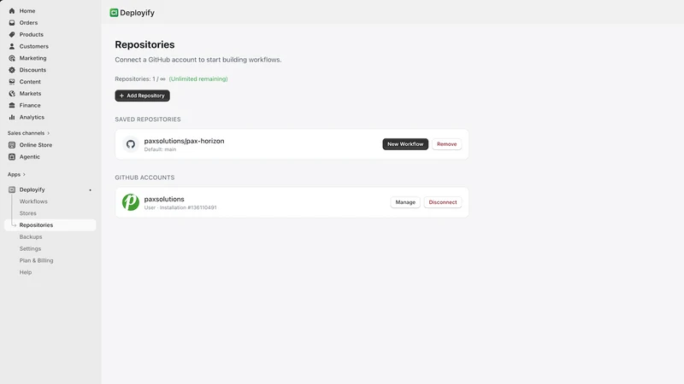
Task: Open Marketing from sidebar
Action: (x=32, y=58)
